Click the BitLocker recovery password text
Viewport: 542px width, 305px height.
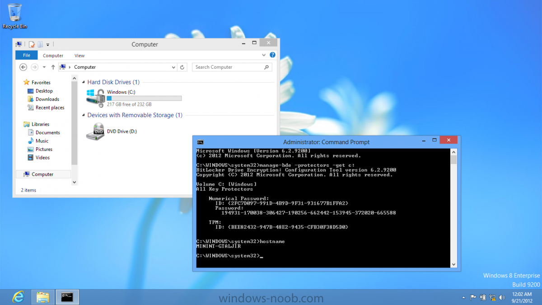[x=308, y=213]
